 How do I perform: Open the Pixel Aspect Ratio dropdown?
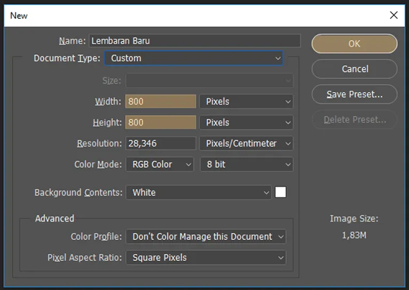[x=206, y=257]
